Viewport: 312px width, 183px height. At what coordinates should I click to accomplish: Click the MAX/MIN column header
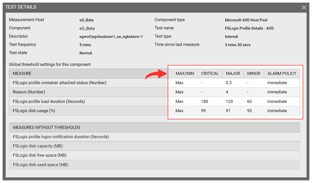(185, 74)
